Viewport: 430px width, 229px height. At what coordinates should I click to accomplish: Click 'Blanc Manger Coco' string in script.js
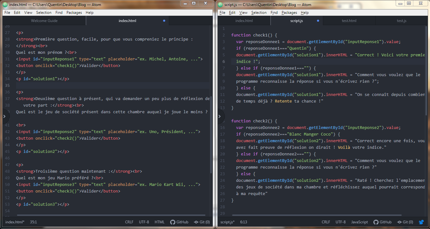click(310, 134)
